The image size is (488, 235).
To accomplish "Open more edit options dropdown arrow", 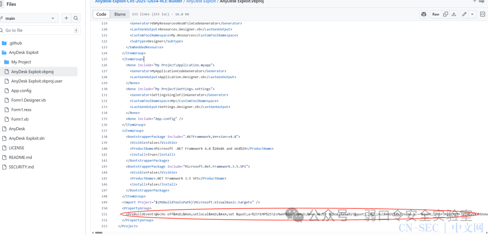I will pyautogui.click(x=473, y=14).
